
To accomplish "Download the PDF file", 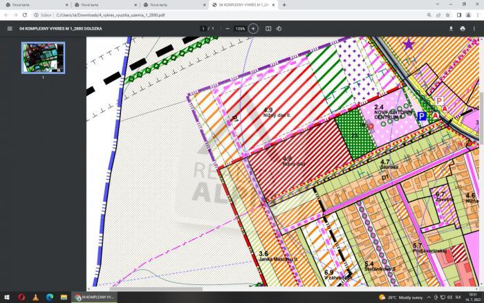I will 451,28.
